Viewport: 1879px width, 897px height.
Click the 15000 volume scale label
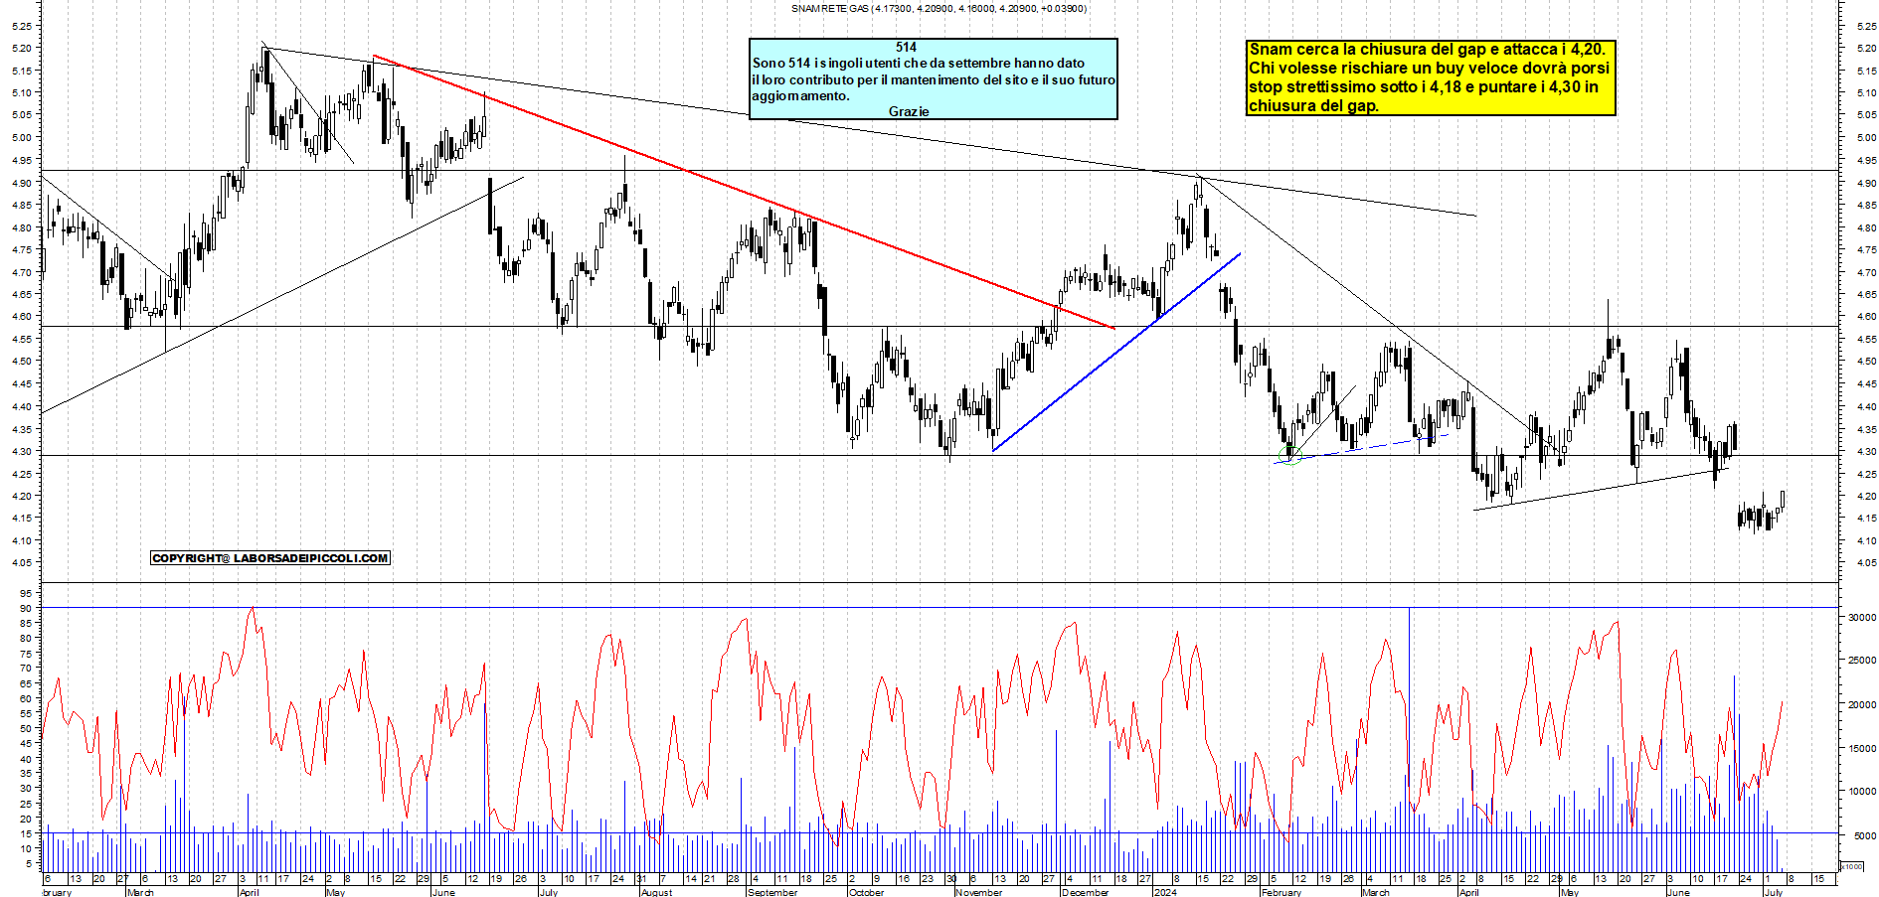point(1862,748)
